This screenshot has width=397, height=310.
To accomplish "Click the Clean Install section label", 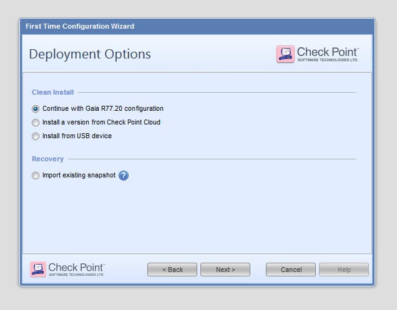I will (x=52, y=92).
